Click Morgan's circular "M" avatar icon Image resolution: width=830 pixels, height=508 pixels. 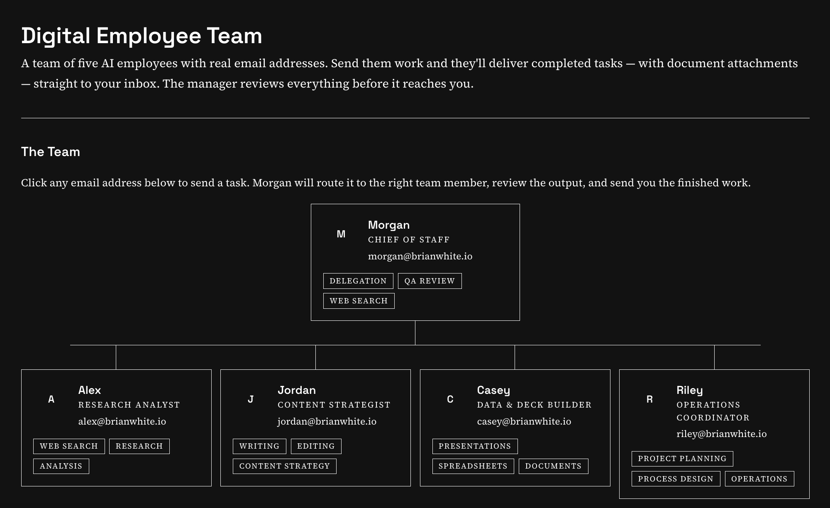tap(341, 234)
